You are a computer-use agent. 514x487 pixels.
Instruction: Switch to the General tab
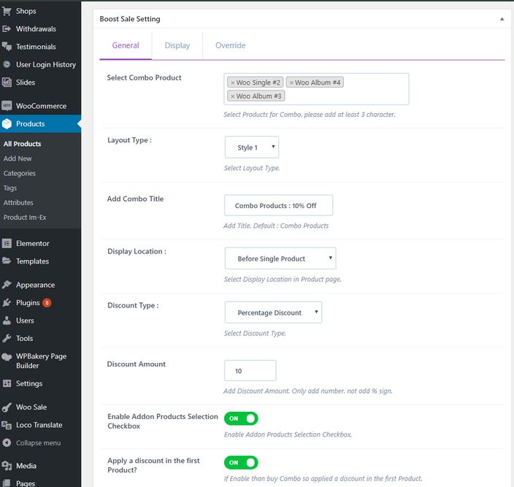pyautogui.click(x=126, y=45)
